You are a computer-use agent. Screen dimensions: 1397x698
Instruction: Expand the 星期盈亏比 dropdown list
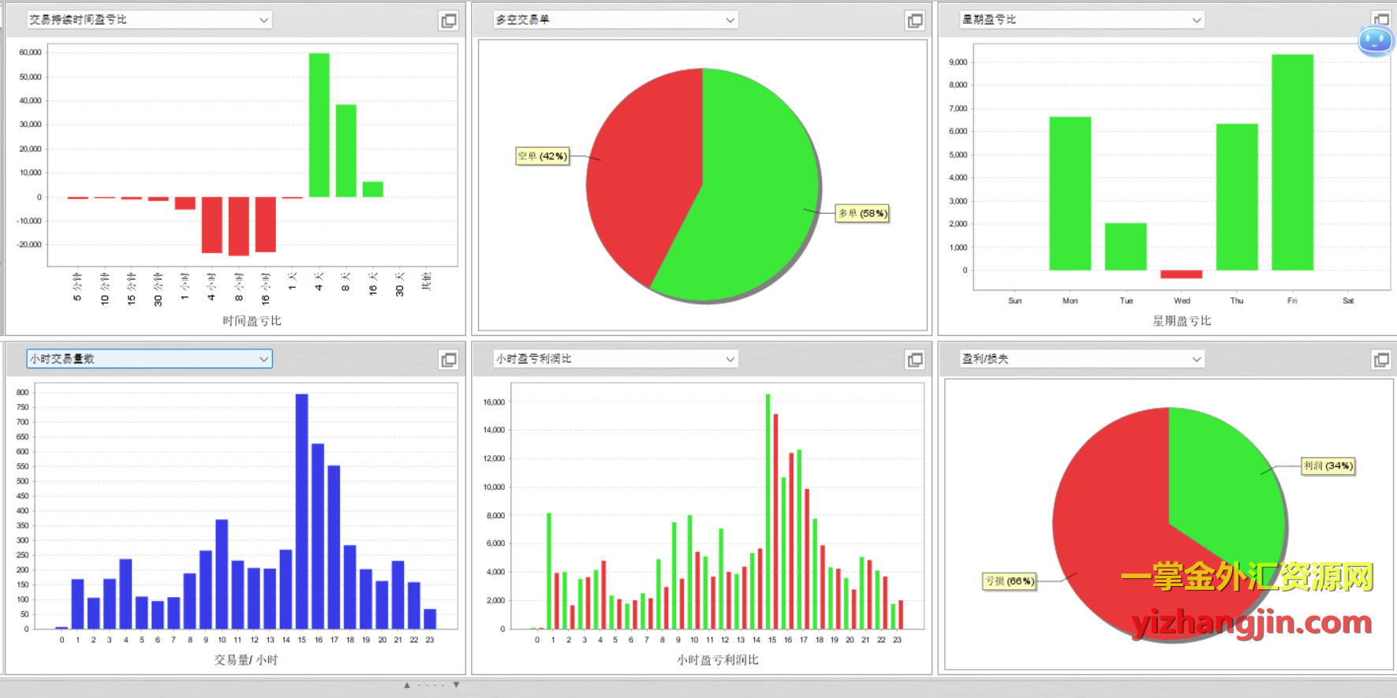pos(1196,21)
